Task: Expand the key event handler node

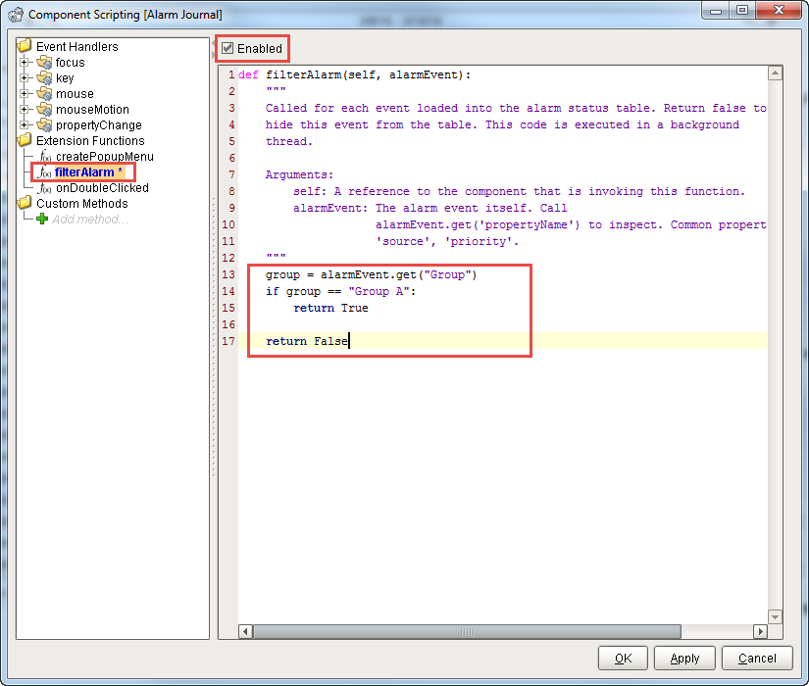Action: coord(24,77)
